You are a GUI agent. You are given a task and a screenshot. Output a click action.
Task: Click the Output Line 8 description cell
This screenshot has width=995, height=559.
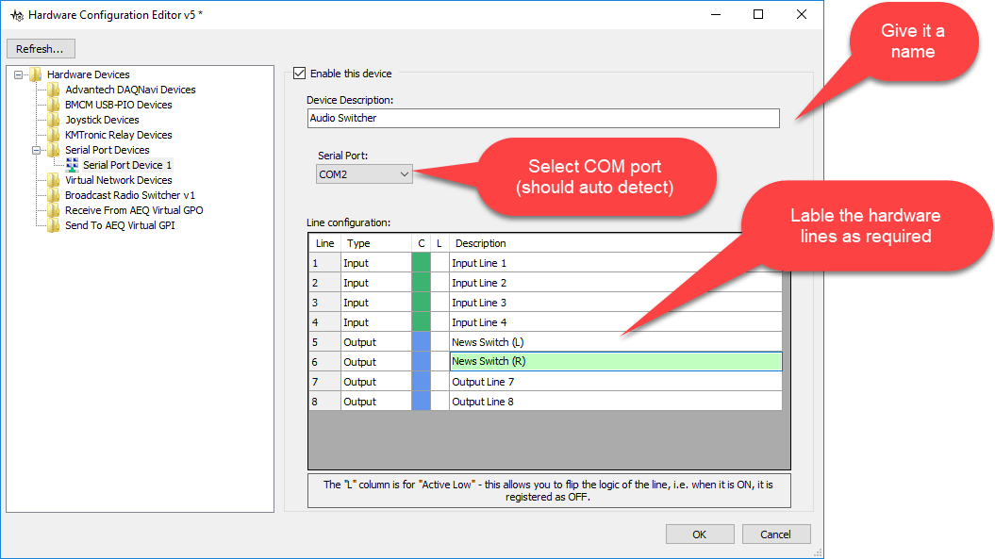pyautogui.click(x=616, y=401)
